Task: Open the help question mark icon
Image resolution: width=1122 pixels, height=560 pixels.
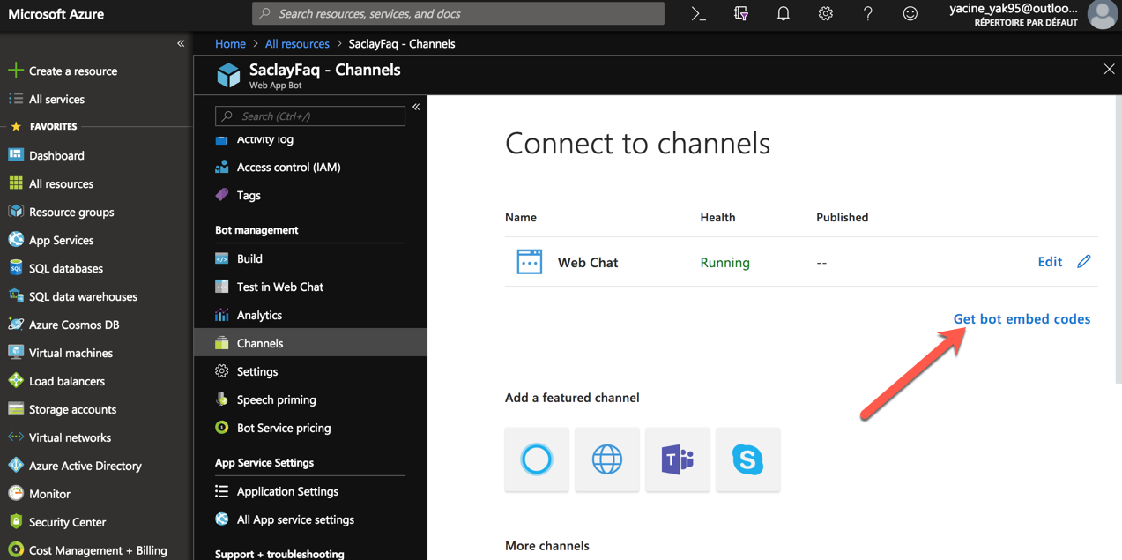Action: pyautogui.click(x=867, y=14)
